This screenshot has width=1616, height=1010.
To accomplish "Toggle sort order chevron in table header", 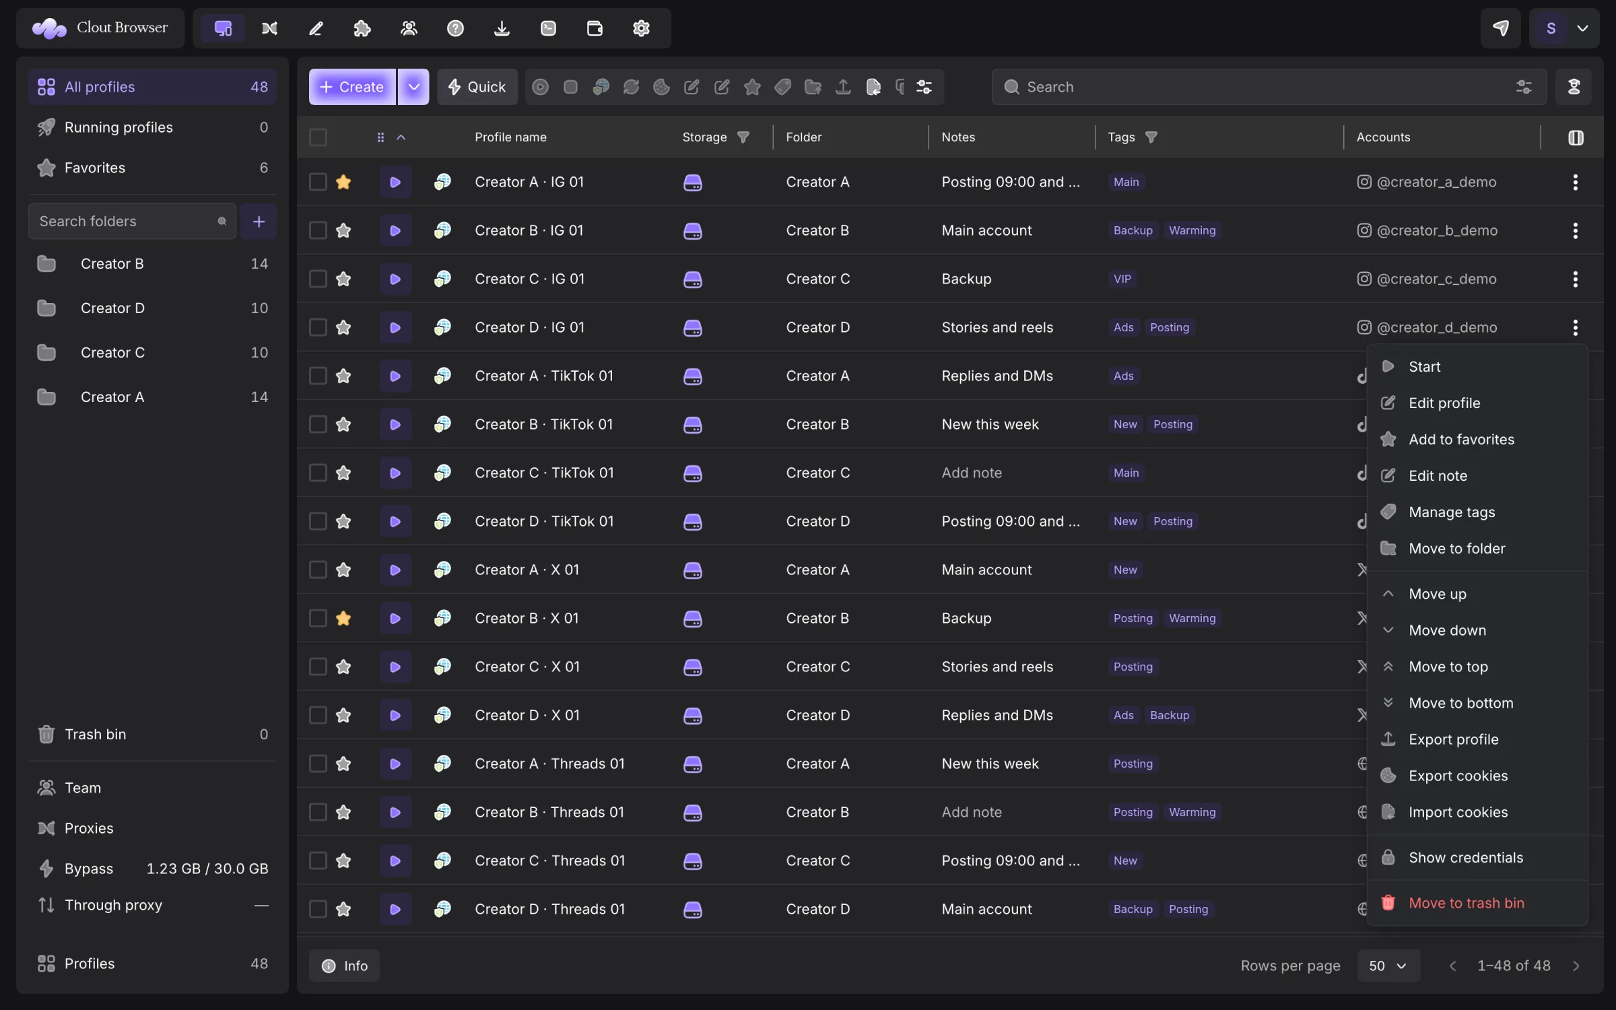I will click(401, 137).
